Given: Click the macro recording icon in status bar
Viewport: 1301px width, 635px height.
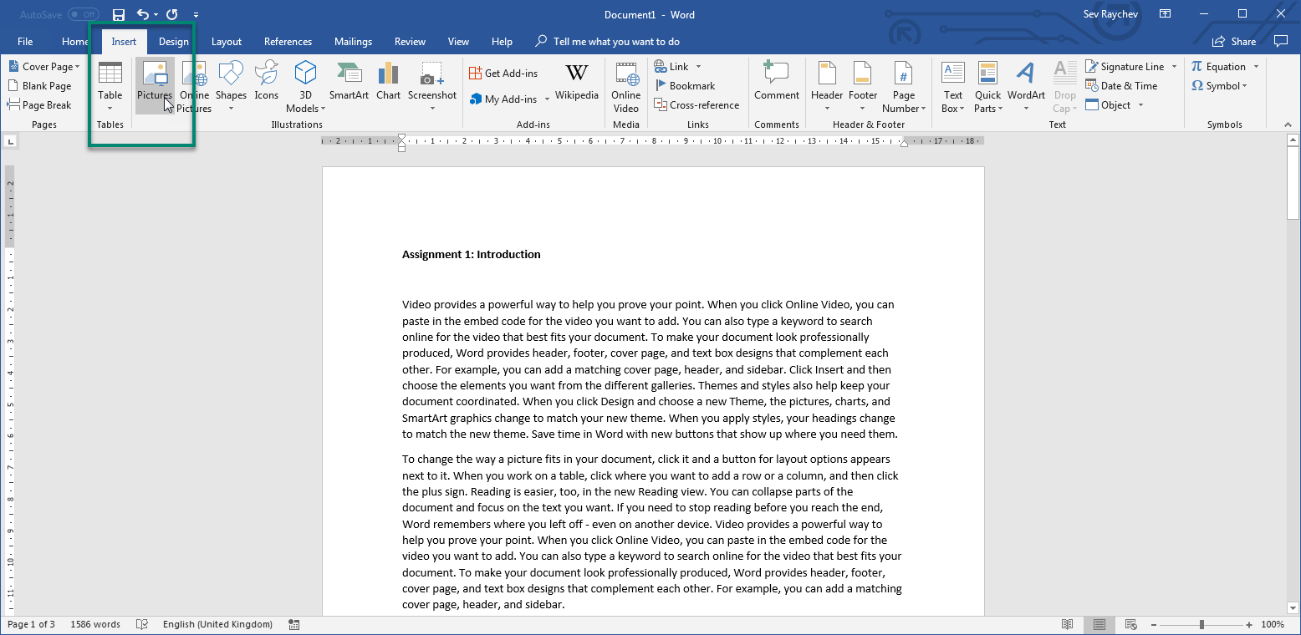Looking at the screenshot, I should [x=293, y=624].
